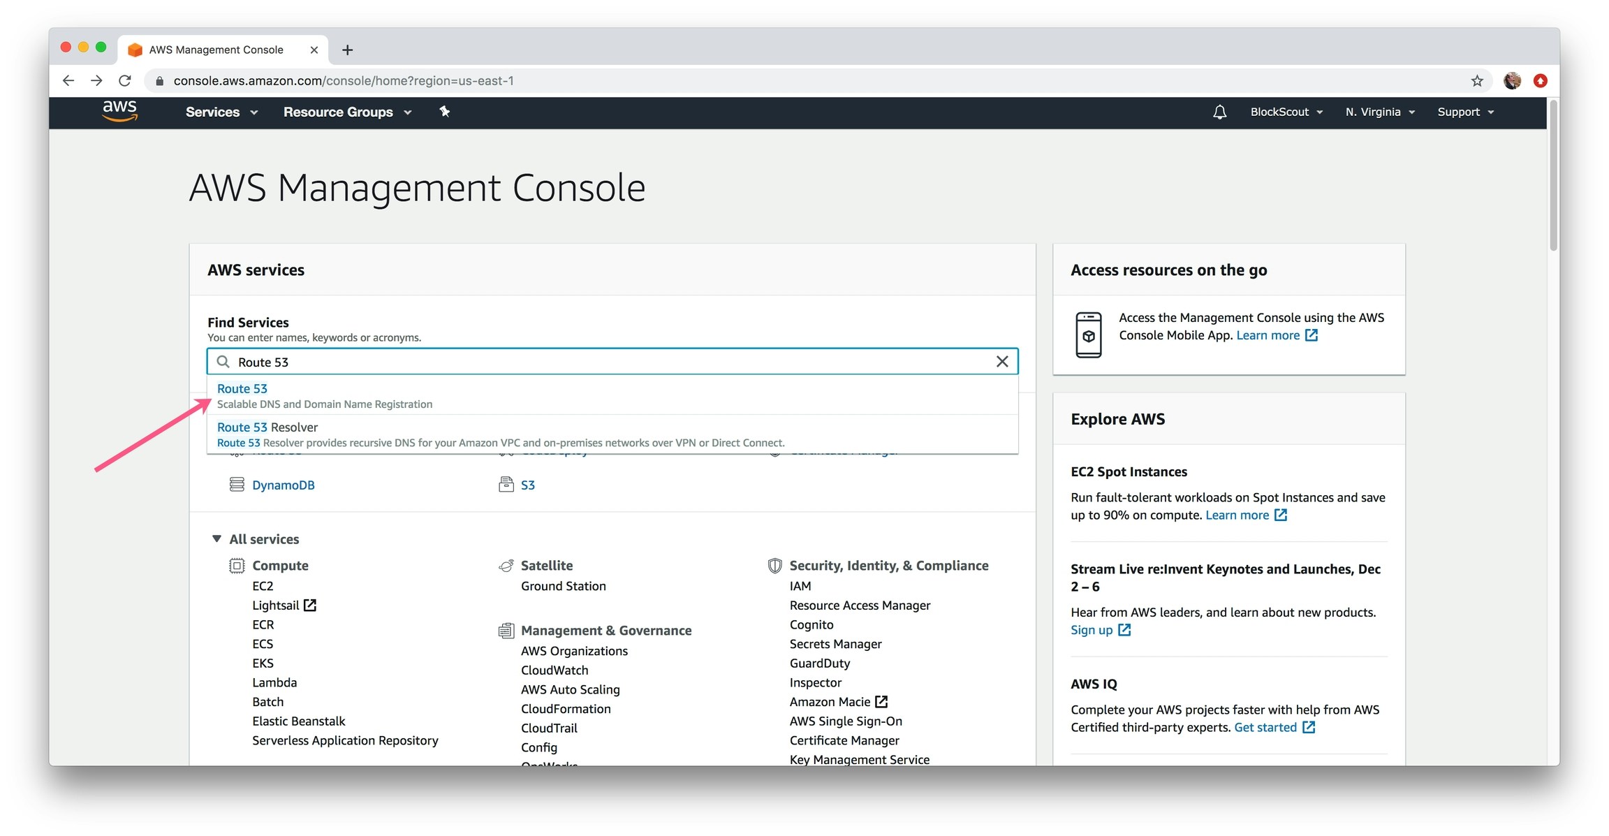1609x836 pixels.
Task: Expand the Resource Groups dropdown
Action: 347,112
